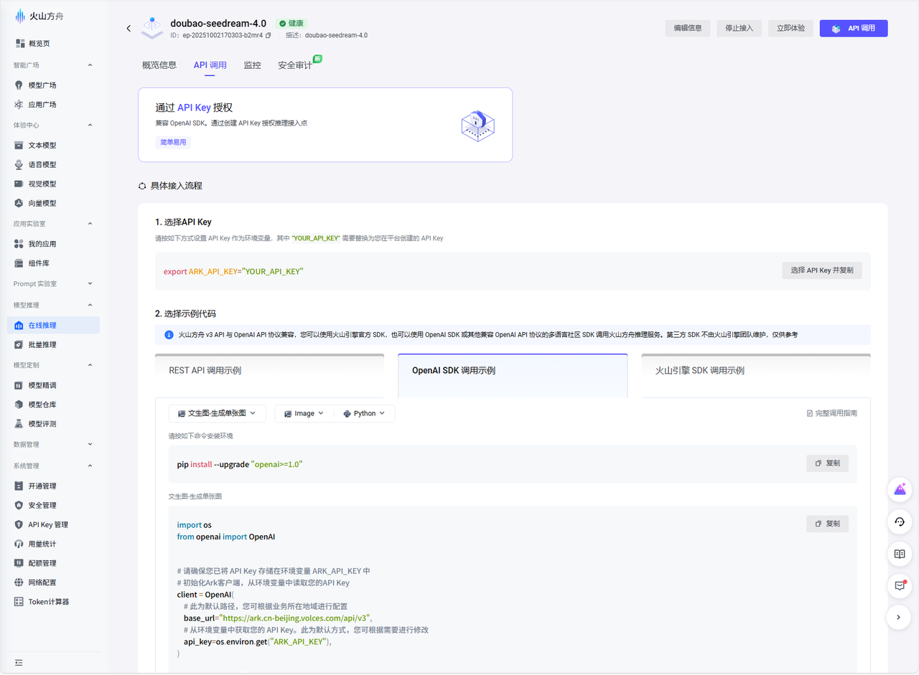Collapse the 应用实验室 sidebar section
Viewport: 919px width, 675px height.
click(x=90, y=224)
